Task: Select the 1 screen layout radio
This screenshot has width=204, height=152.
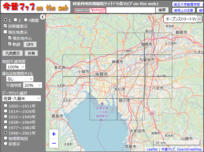Action: 5,20
